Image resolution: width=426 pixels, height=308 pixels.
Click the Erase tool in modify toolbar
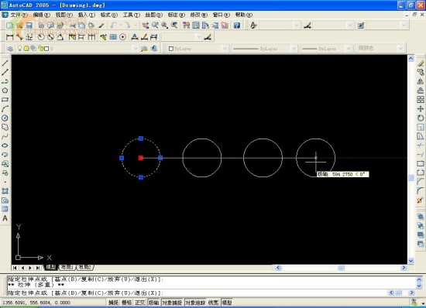point(421,63)
